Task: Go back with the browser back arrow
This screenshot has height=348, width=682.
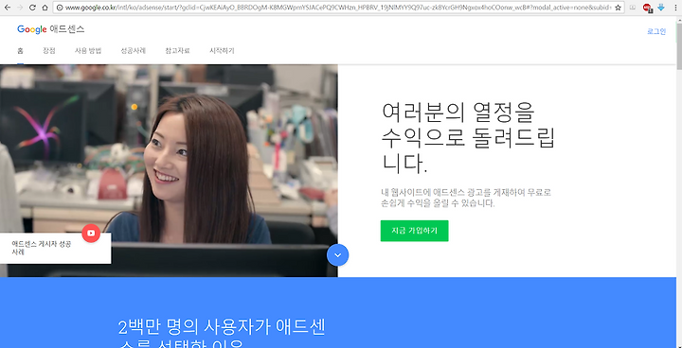Action: [x=7, y=8]
